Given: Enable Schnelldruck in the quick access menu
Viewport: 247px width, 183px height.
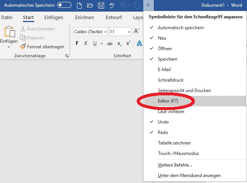Looking at the screenshot, I should (195, 80).
